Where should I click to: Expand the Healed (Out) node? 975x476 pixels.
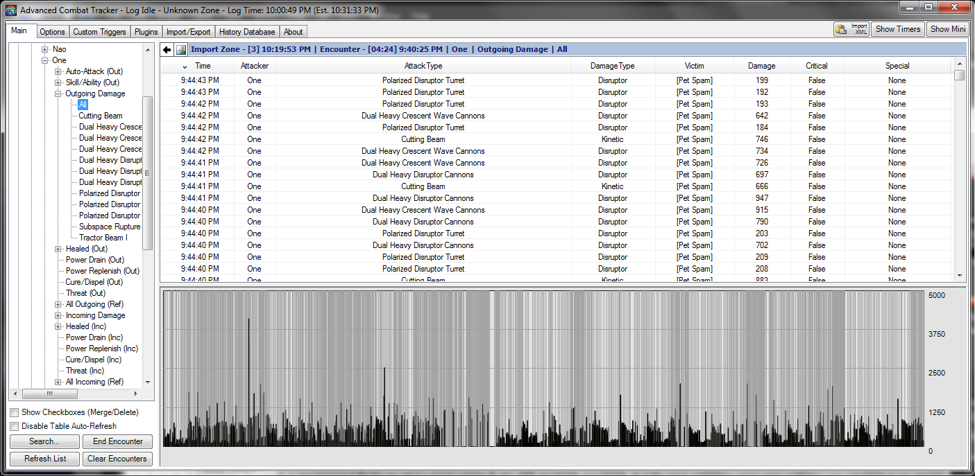click(58, 249)
